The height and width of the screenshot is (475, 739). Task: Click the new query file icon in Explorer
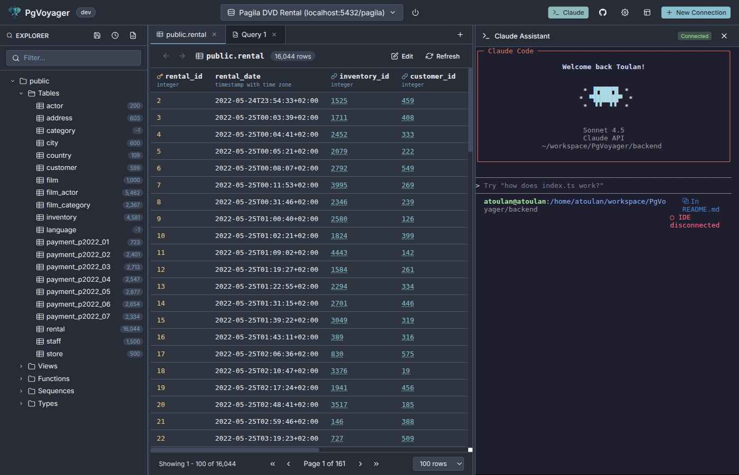[x=133, y=35]
